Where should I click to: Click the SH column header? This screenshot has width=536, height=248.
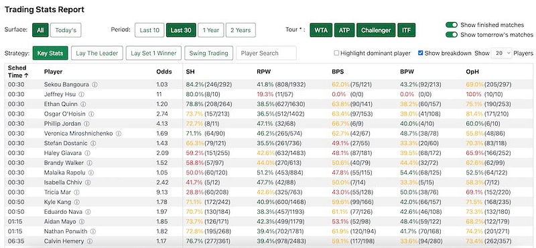coord(190,72)
